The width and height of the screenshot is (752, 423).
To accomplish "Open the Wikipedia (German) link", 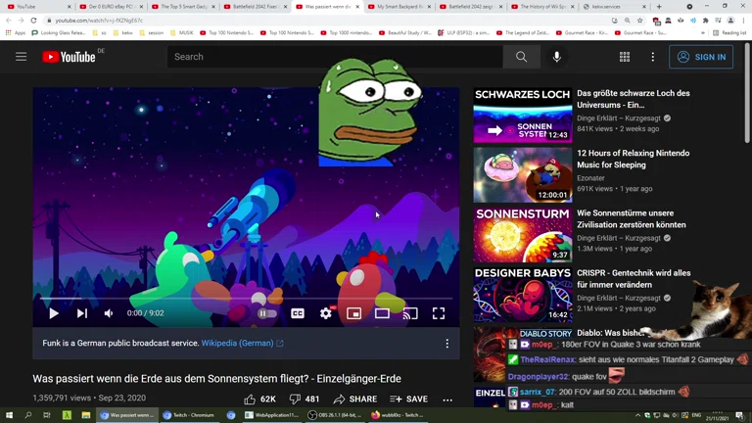I will (x=242, y=343).
